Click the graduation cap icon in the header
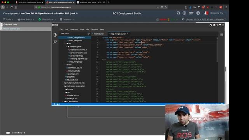 coord(191,13)
